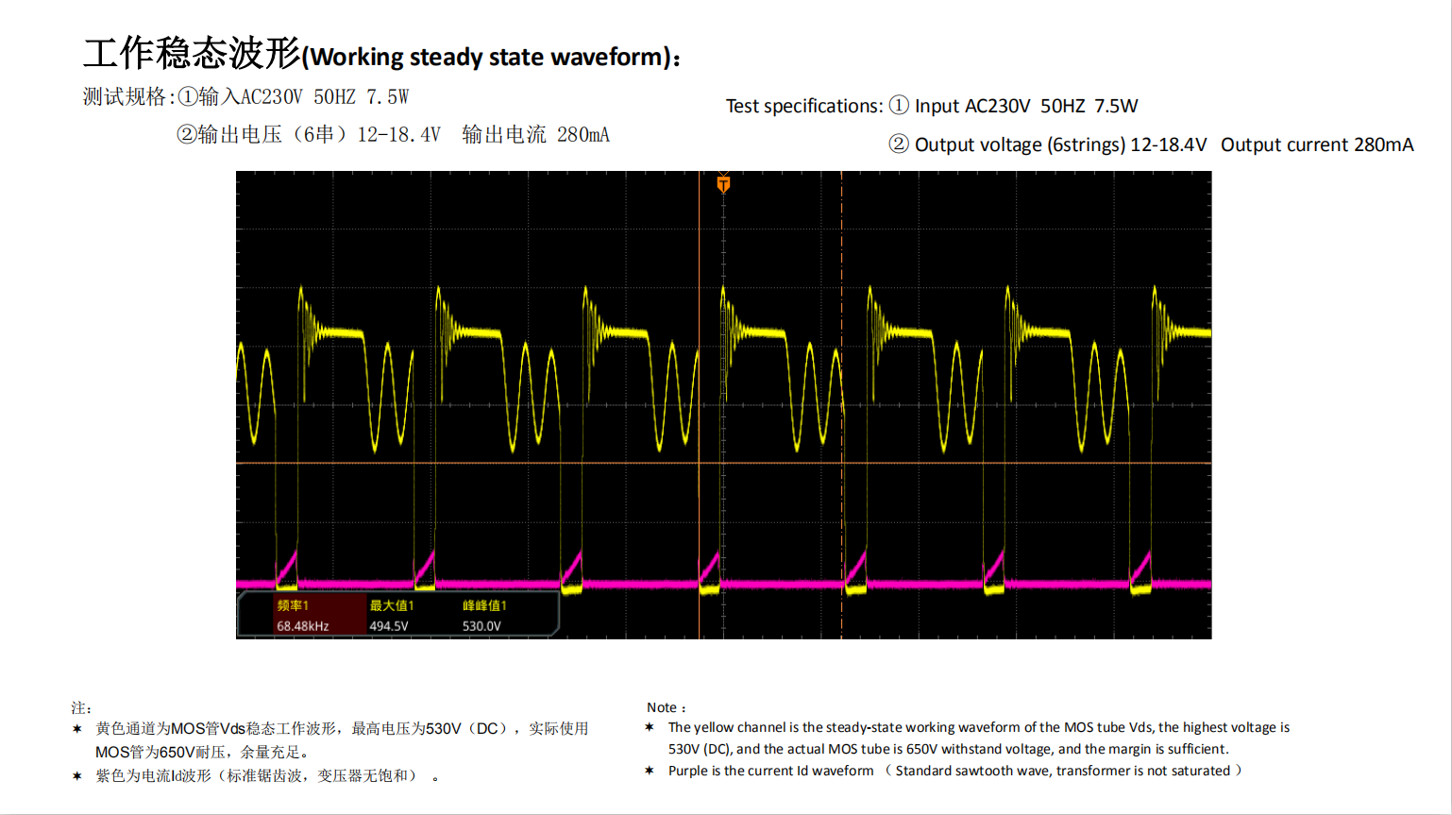Click star bullet before 黄色通道为MOS管

pyautogui.click(x=77, y=729)
